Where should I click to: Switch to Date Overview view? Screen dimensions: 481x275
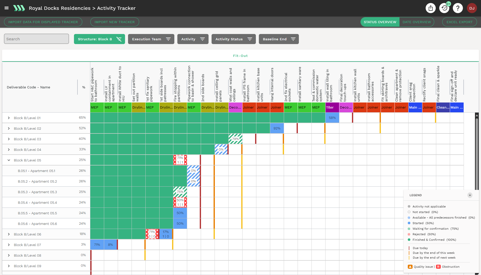point(417,22)
